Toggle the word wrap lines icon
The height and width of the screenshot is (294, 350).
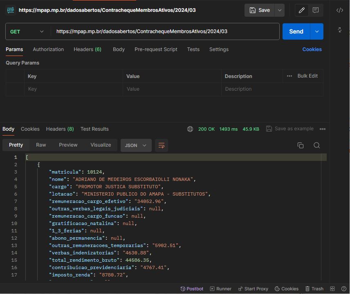[162, 145]
